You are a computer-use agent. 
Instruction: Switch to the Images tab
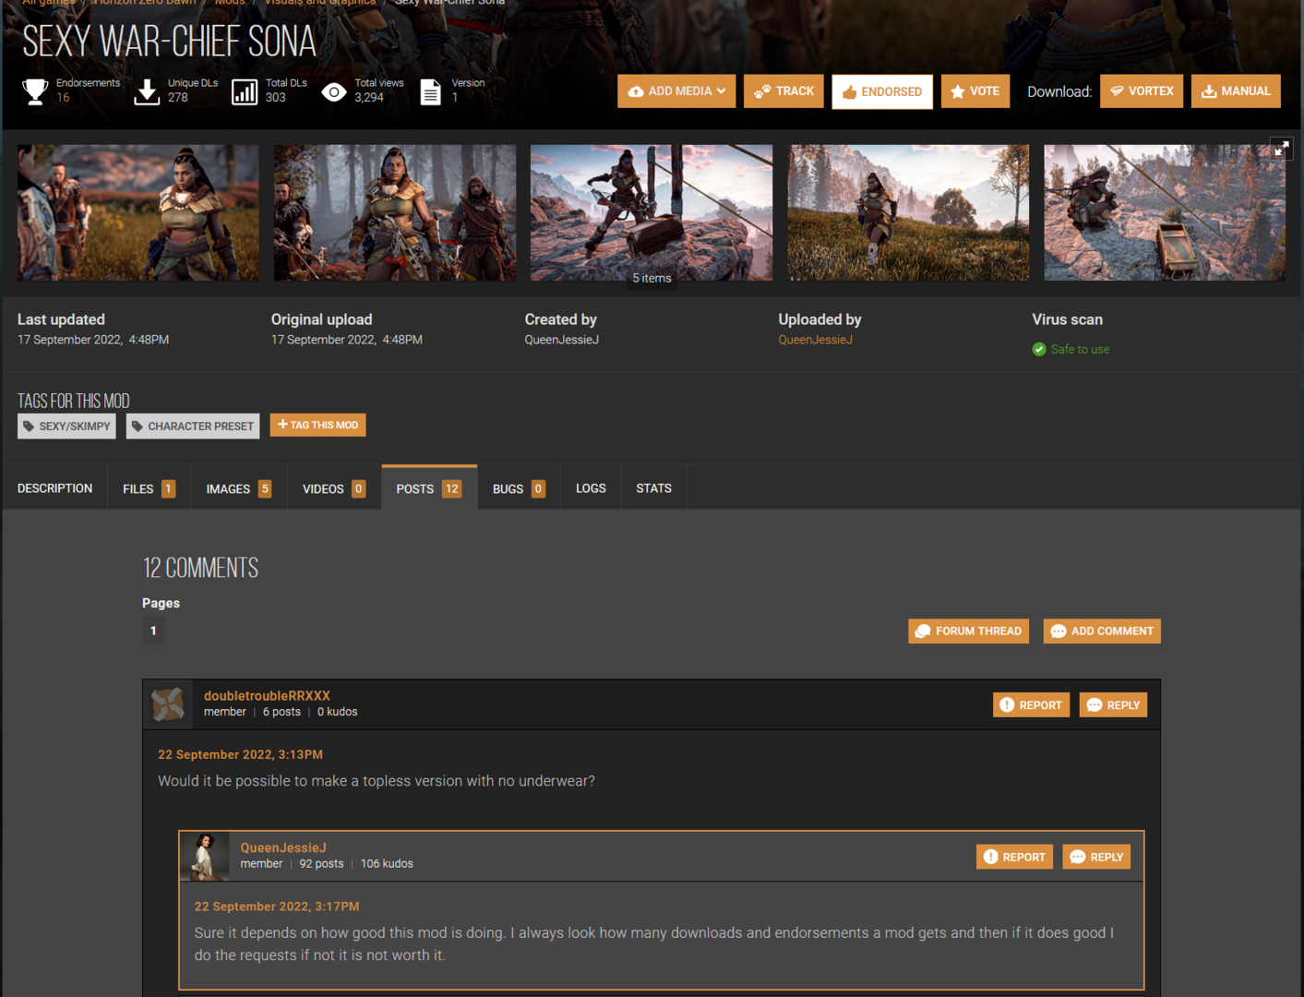[x=238, y=488]
